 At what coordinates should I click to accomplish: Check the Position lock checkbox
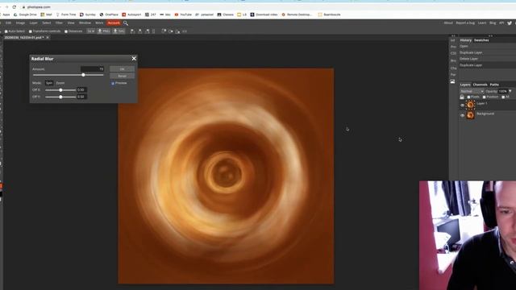[484, 97]
